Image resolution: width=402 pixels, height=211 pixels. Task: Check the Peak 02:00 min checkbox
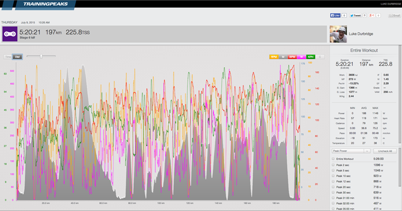[333, 204]
